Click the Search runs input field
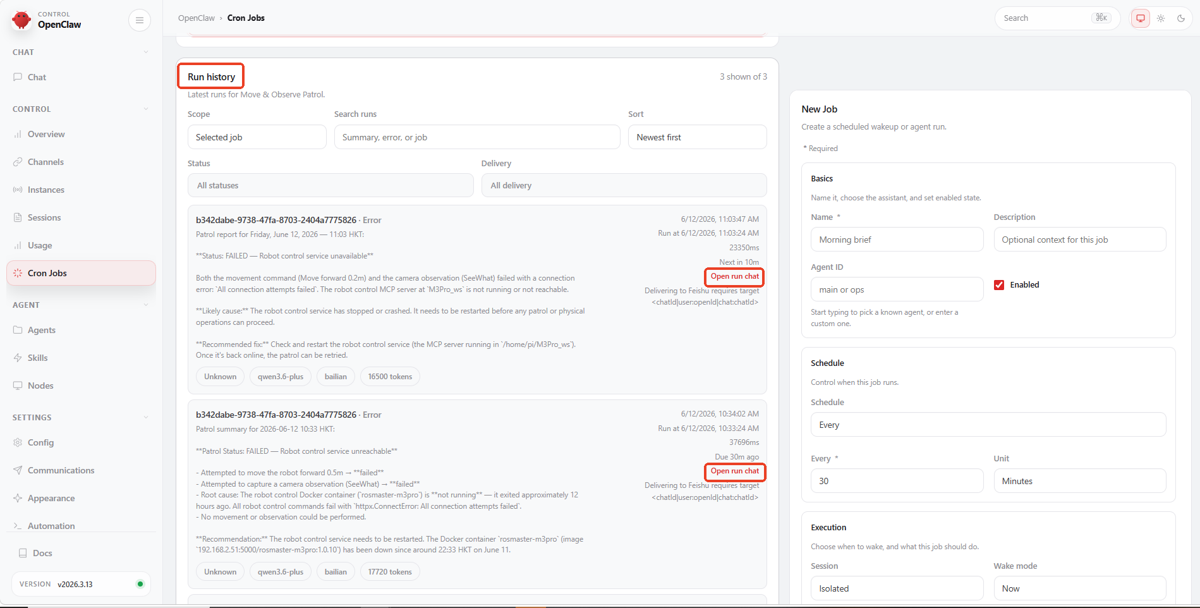Viewport: 1200px width, 608px height. [x=477, y=137]
